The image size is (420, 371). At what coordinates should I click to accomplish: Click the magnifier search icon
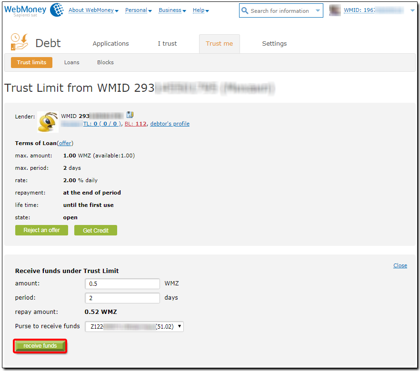[x=245, y=10]
